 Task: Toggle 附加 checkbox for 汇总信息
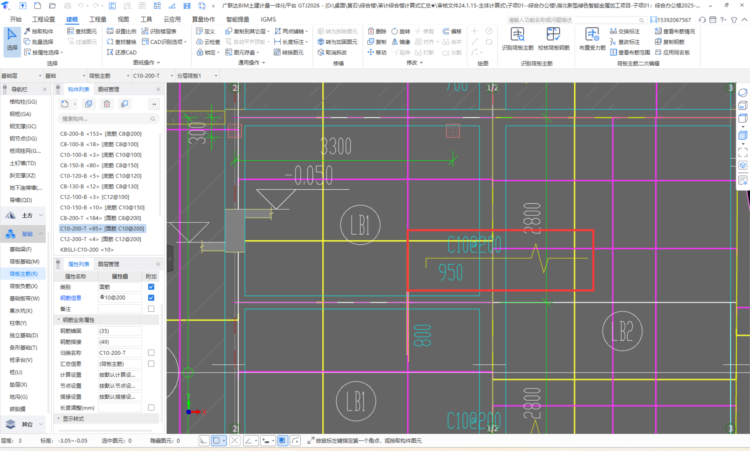(x=151, y=363)
